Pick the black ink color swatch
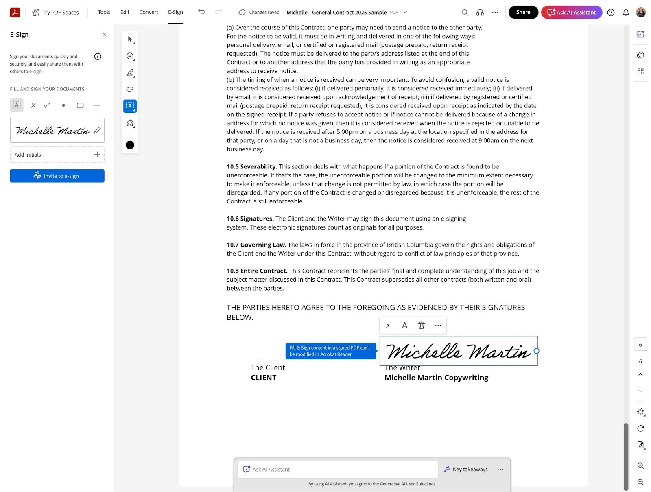 pos(130,145)
